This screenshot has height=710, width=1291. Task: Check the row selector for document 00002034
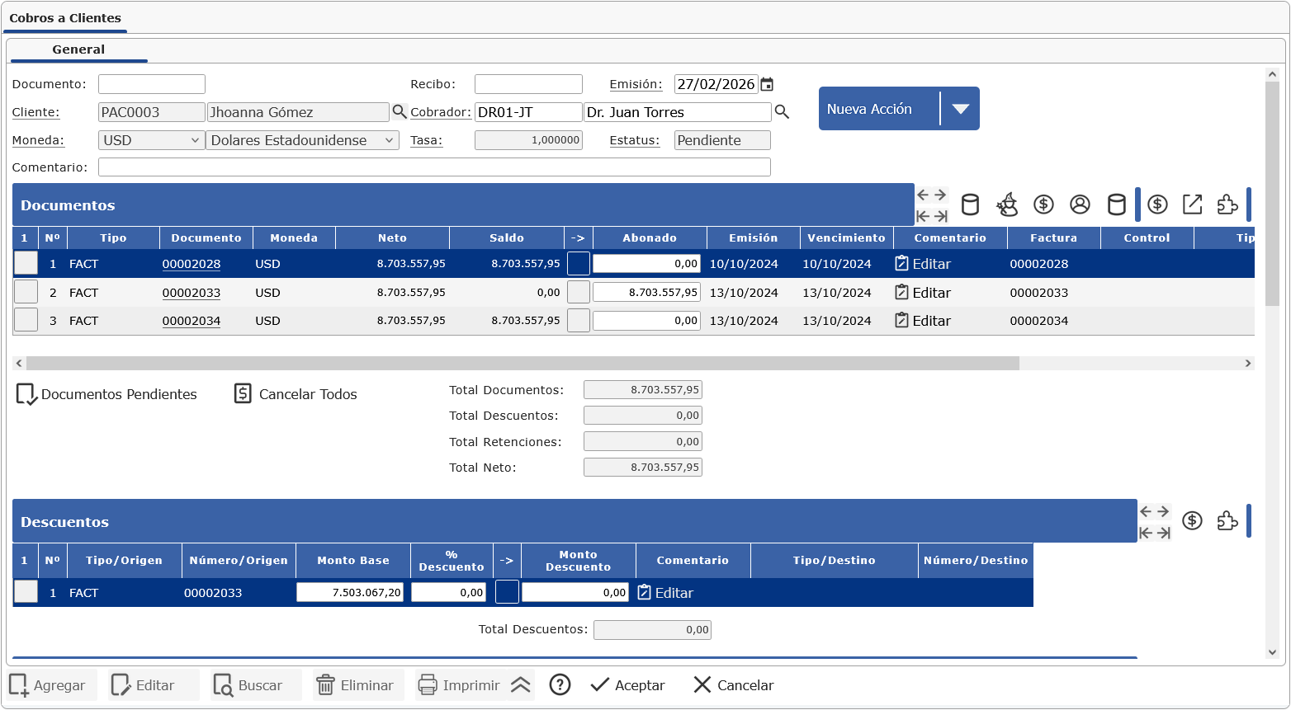click(x=26, y=320)
